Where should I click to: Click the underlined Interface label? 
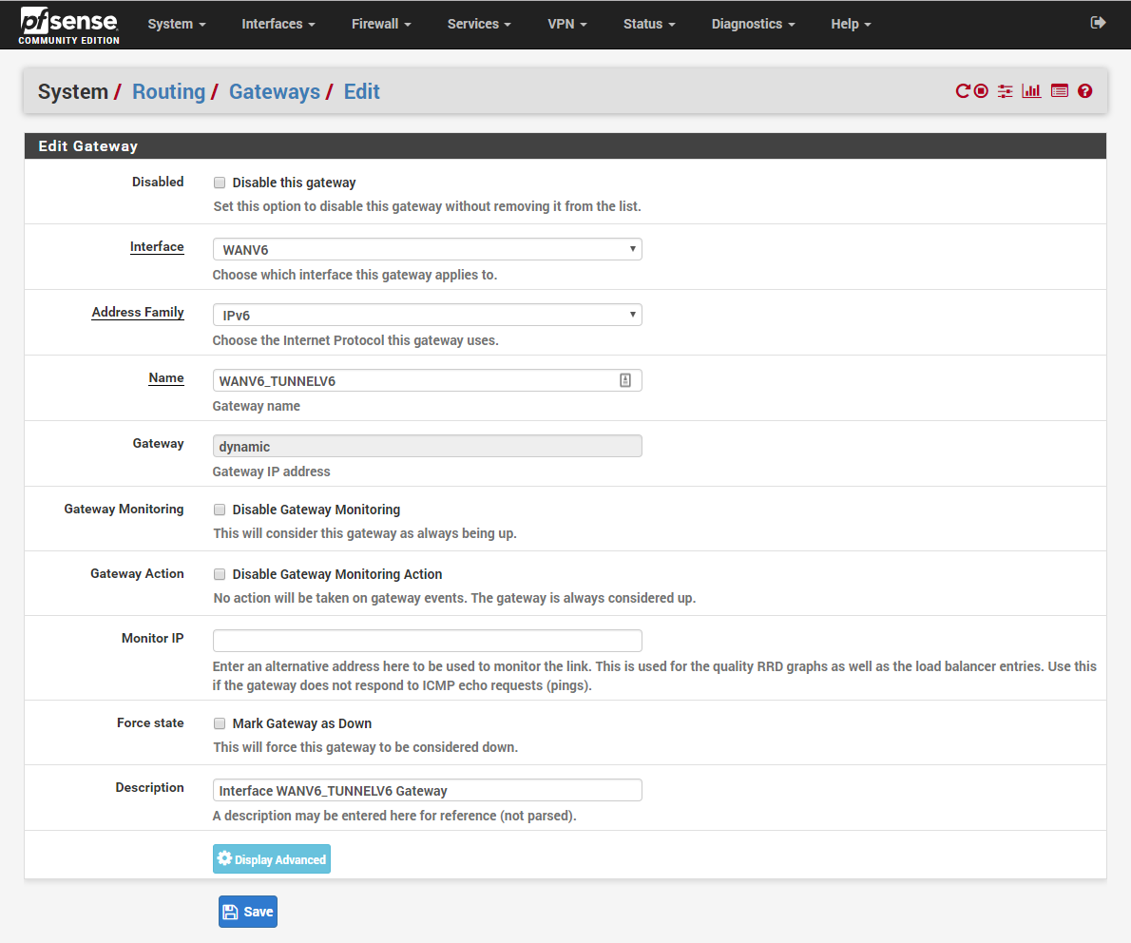[x=157, y=247]
